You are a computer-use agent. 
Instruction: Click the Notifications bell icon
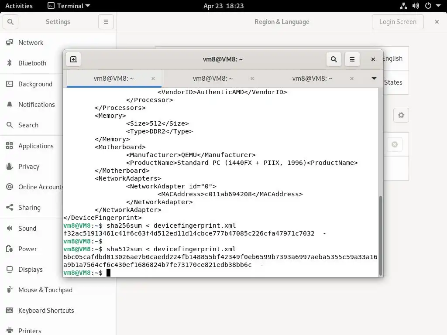10,105
